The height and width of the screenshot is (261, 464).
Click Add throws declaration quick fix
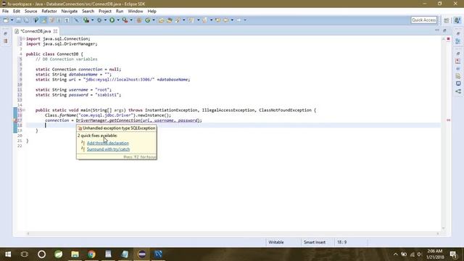tap(108, 143)
